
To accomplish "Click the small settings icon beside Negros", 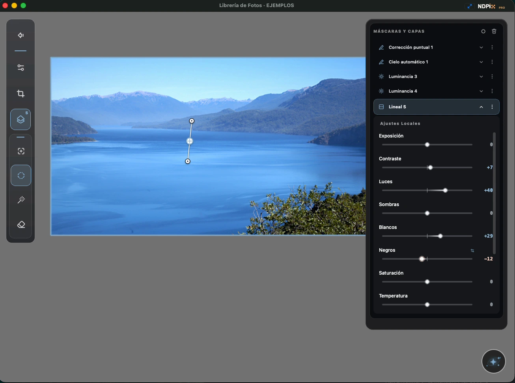I will click(x=472, y=251).
